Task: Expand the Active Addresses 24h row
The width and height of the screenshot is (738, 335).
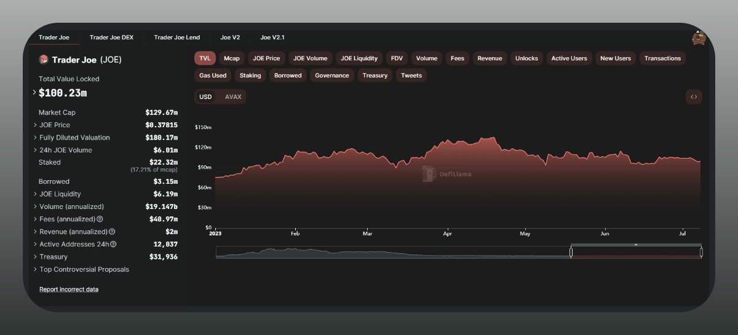Action: 34,244
